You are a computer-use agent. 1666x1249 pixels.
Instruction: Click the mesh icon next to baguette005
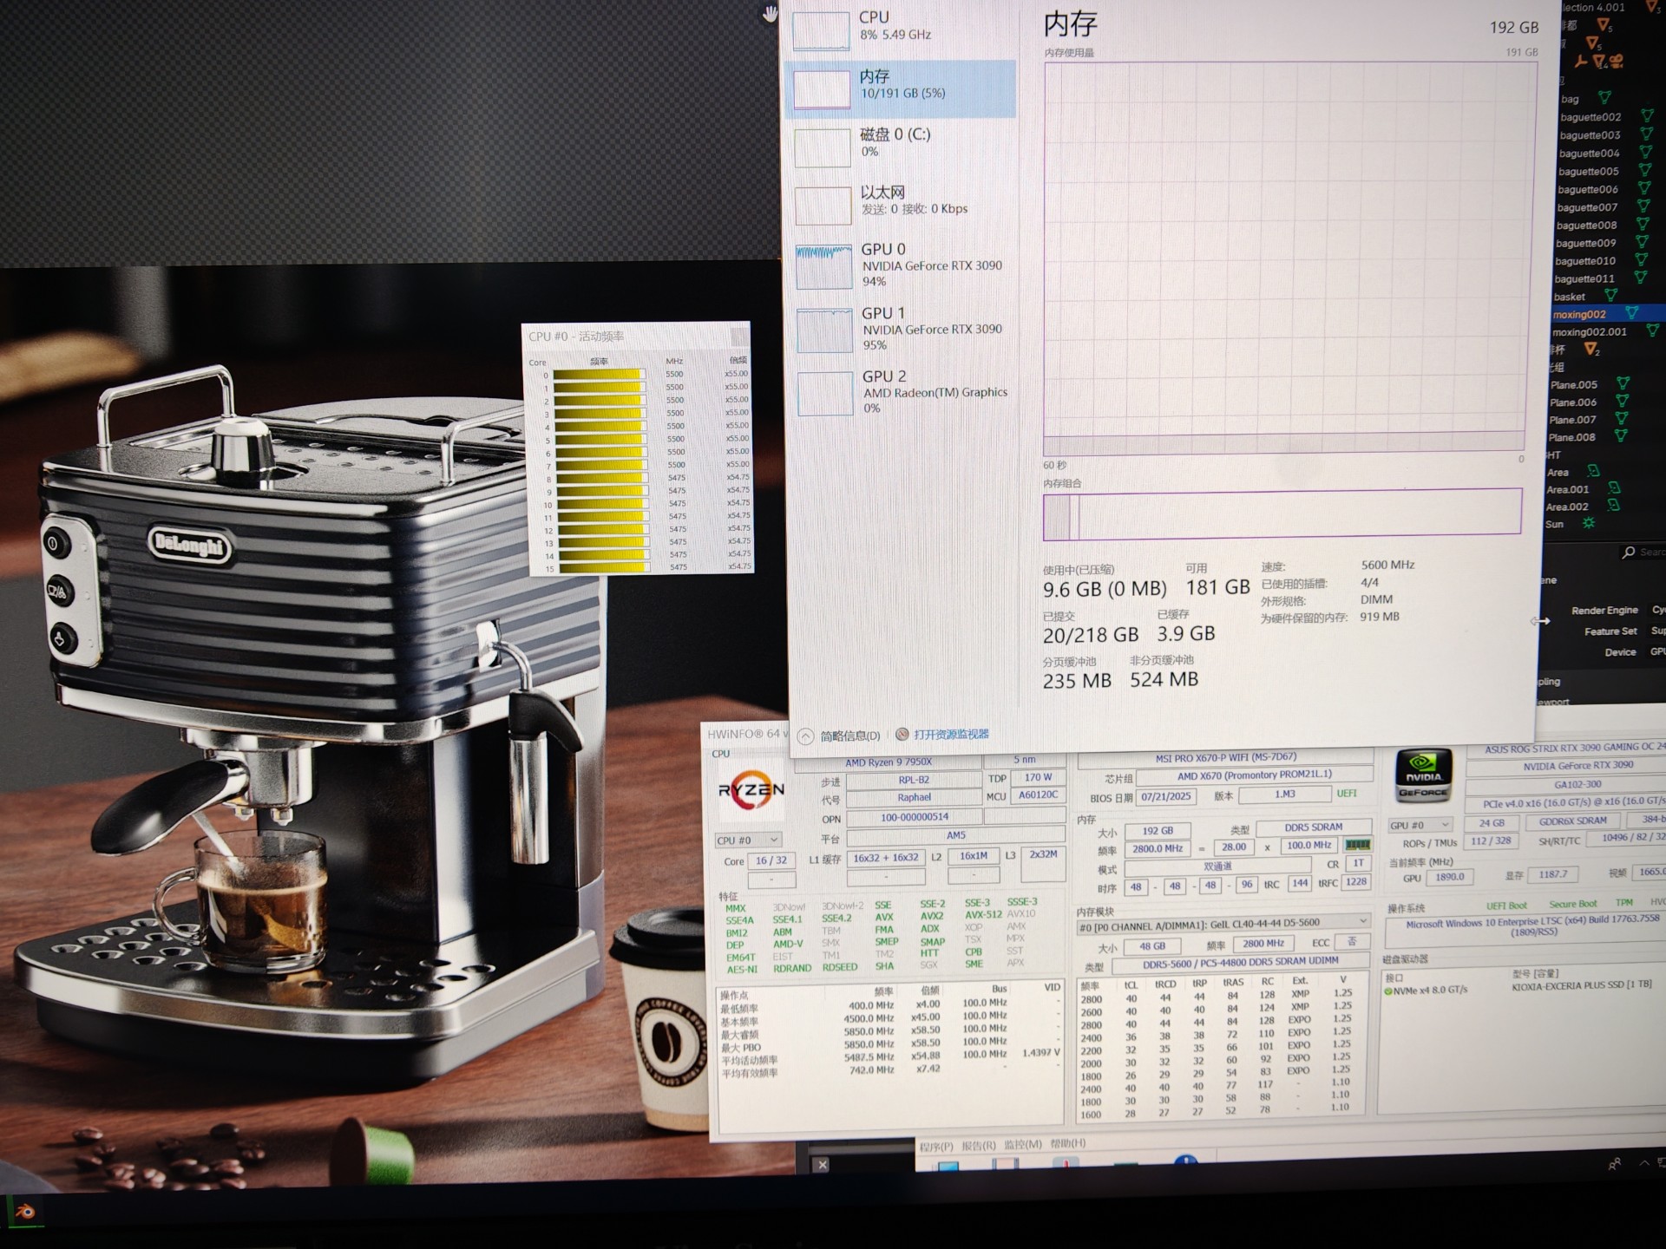click(1644, 171)
